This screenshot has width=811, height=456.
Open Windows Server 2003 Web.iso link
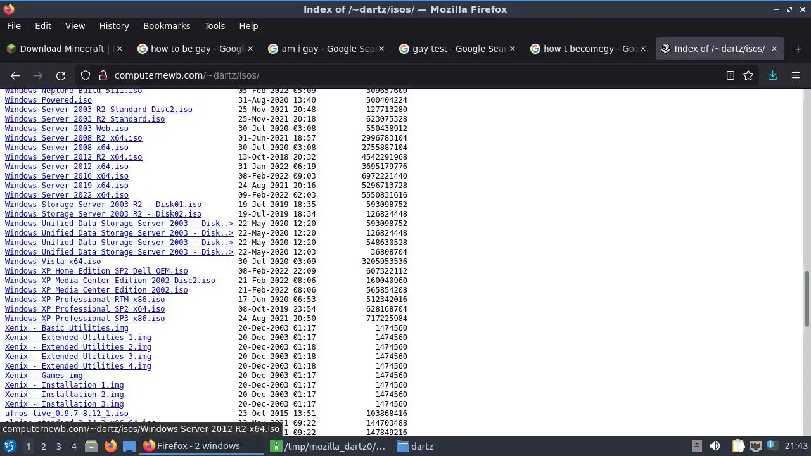click(67, 129)
